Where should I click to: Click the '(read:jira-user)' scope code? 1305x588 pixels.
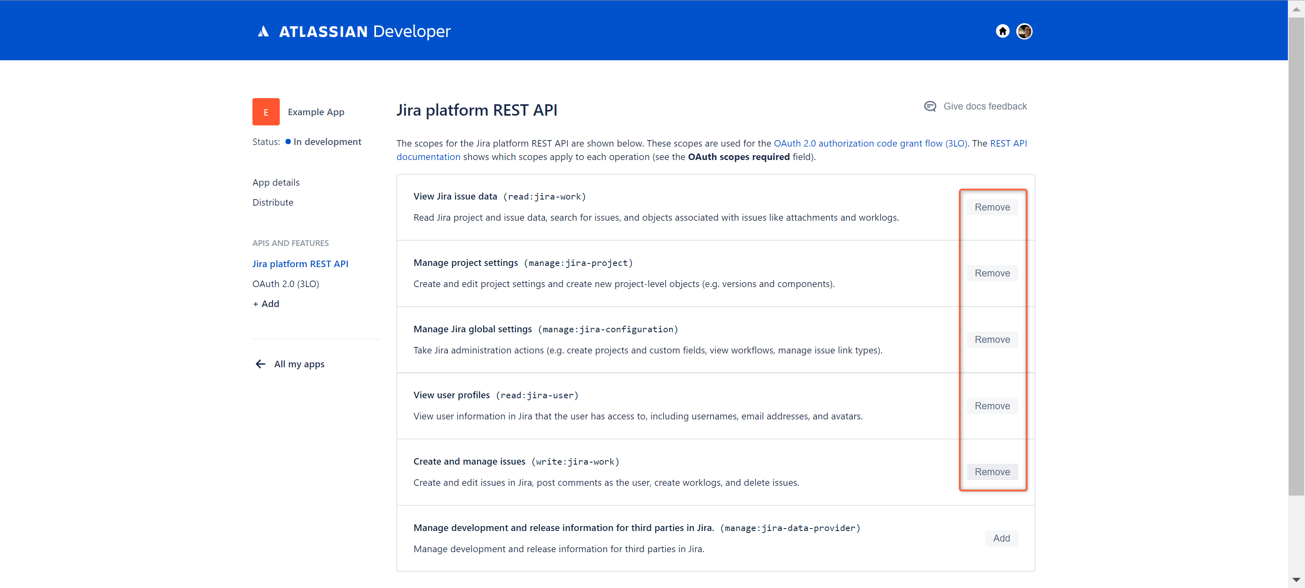tap(537, 396)
